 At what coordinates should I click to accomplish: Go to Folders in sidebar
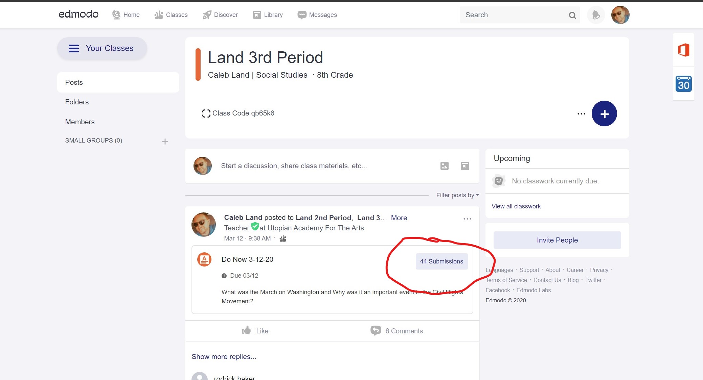(77, 102)
